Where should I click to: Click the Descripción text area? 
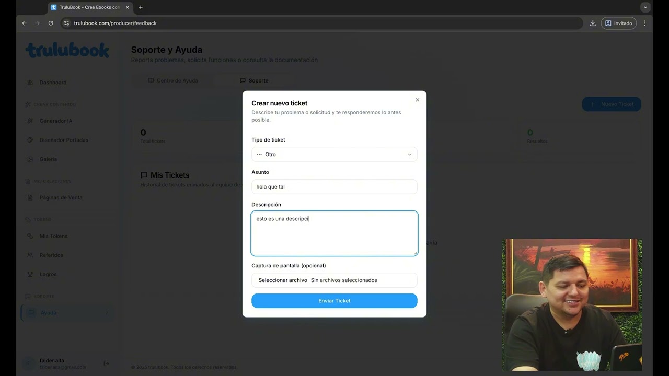[334, 233]
